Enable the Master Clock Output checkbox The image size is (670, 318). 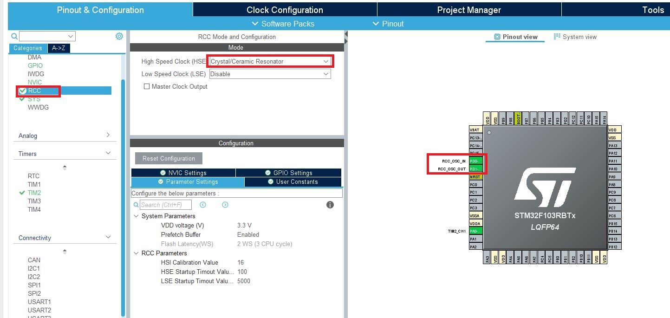[x=147, y=86]
